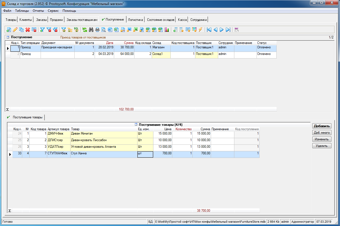Open the bar chart diagram icon
340x226 pixels.
(167, 30)
